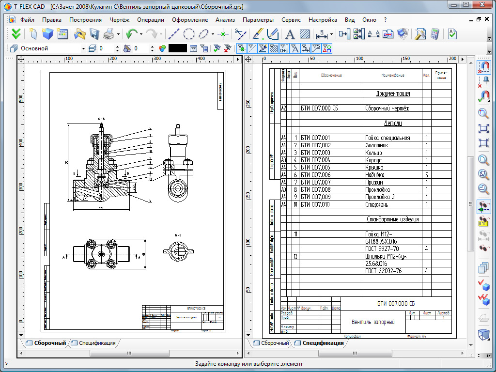Expand the undo history dropdown arrow
Viewport: 496px width, 372px height.
coord(141,34)
